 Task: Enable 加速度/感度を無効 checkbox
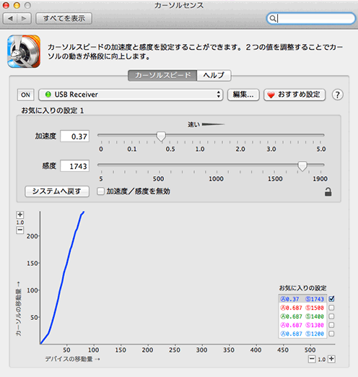point(100,191)
